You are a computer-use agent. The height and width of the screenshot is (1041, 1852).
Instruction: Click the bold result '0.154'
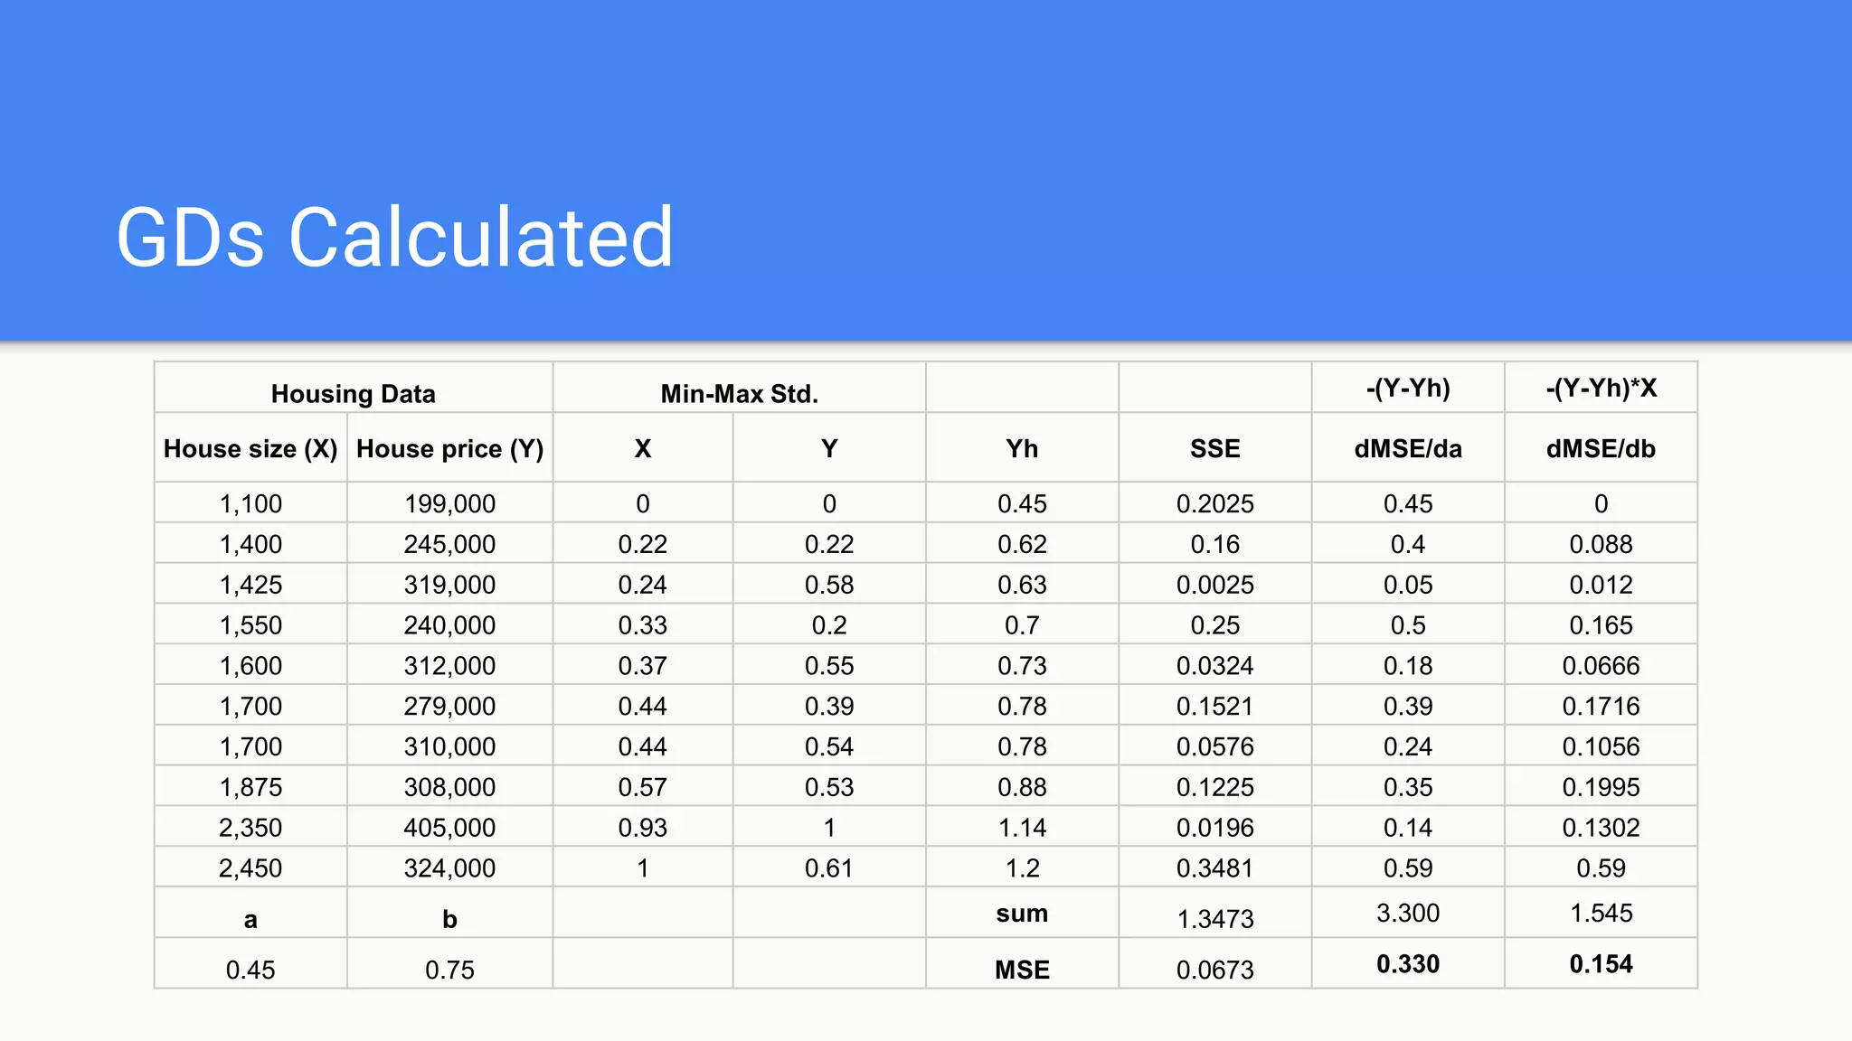click(1601, 964)
